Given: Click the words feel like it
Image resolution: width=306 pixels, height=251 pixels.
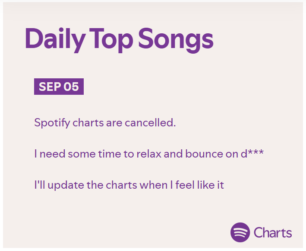Looking at the screenshot, I should pos(200,185).
